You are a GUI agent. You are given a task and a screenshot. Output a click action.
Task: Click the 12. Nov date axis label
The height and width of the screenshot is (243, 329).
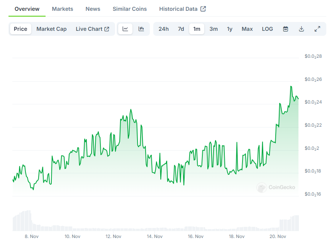[x=113, y=236]
